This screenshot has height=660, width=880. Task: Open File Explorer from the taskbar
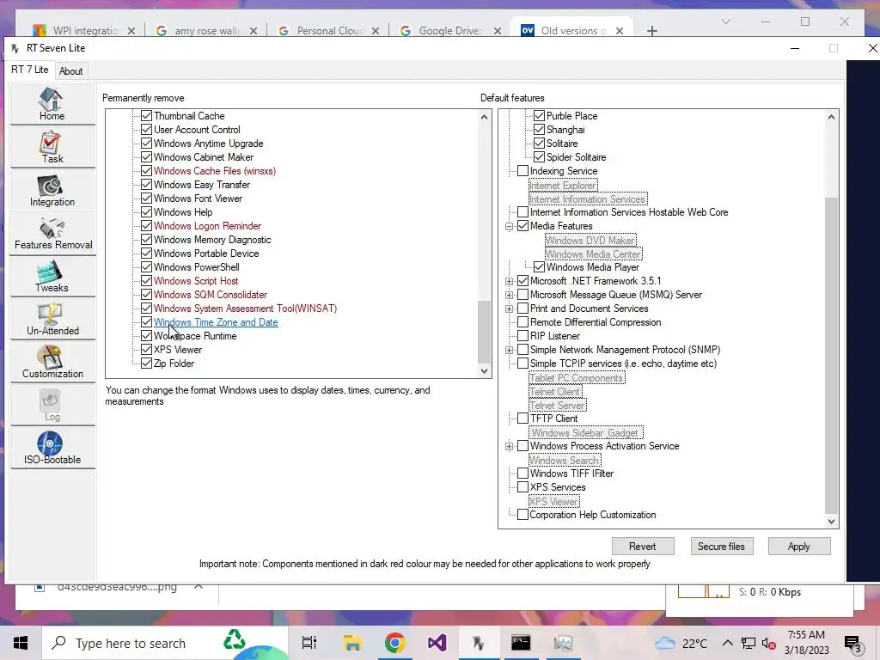pyautogui.click(x=352, y=643)
